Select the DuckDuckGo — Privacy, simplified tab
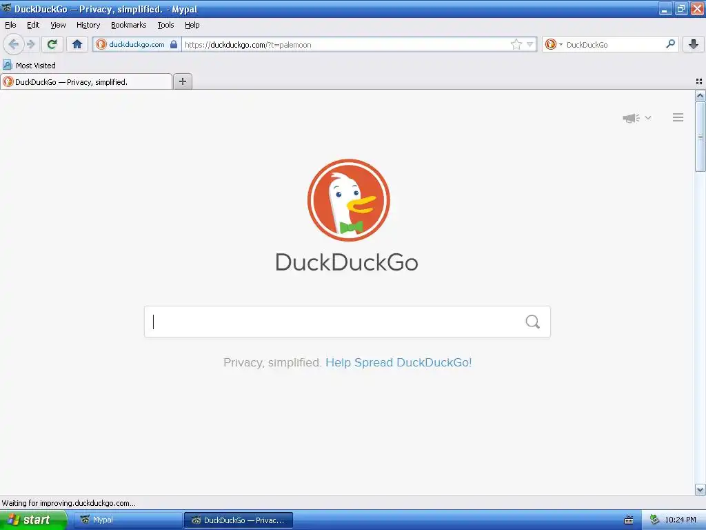706x530 pixels. [86, 81]
